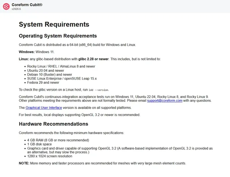The width and height of the screenshot is (230, 177).
Task: Follow the Graphical User Interface link
Action: coord(44,108)
